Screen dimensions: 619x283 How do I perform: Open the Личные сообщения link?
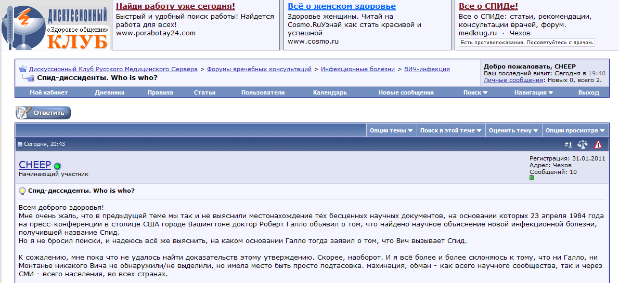point(513,80)
